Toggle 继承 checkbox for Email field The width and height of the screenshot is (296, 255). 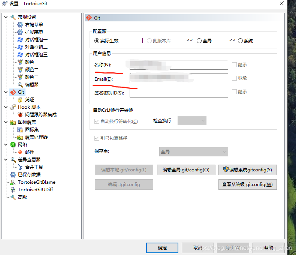coord(234,78)
